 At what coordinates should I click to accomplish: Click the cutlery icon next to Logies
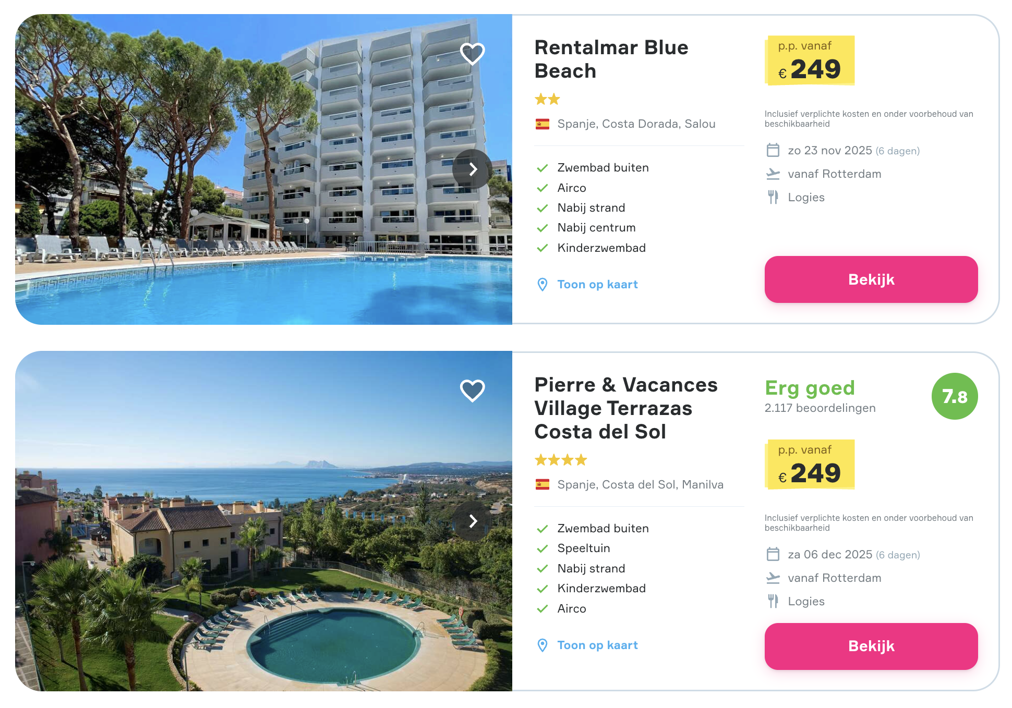pyautogui.click(x=773, y=197)
